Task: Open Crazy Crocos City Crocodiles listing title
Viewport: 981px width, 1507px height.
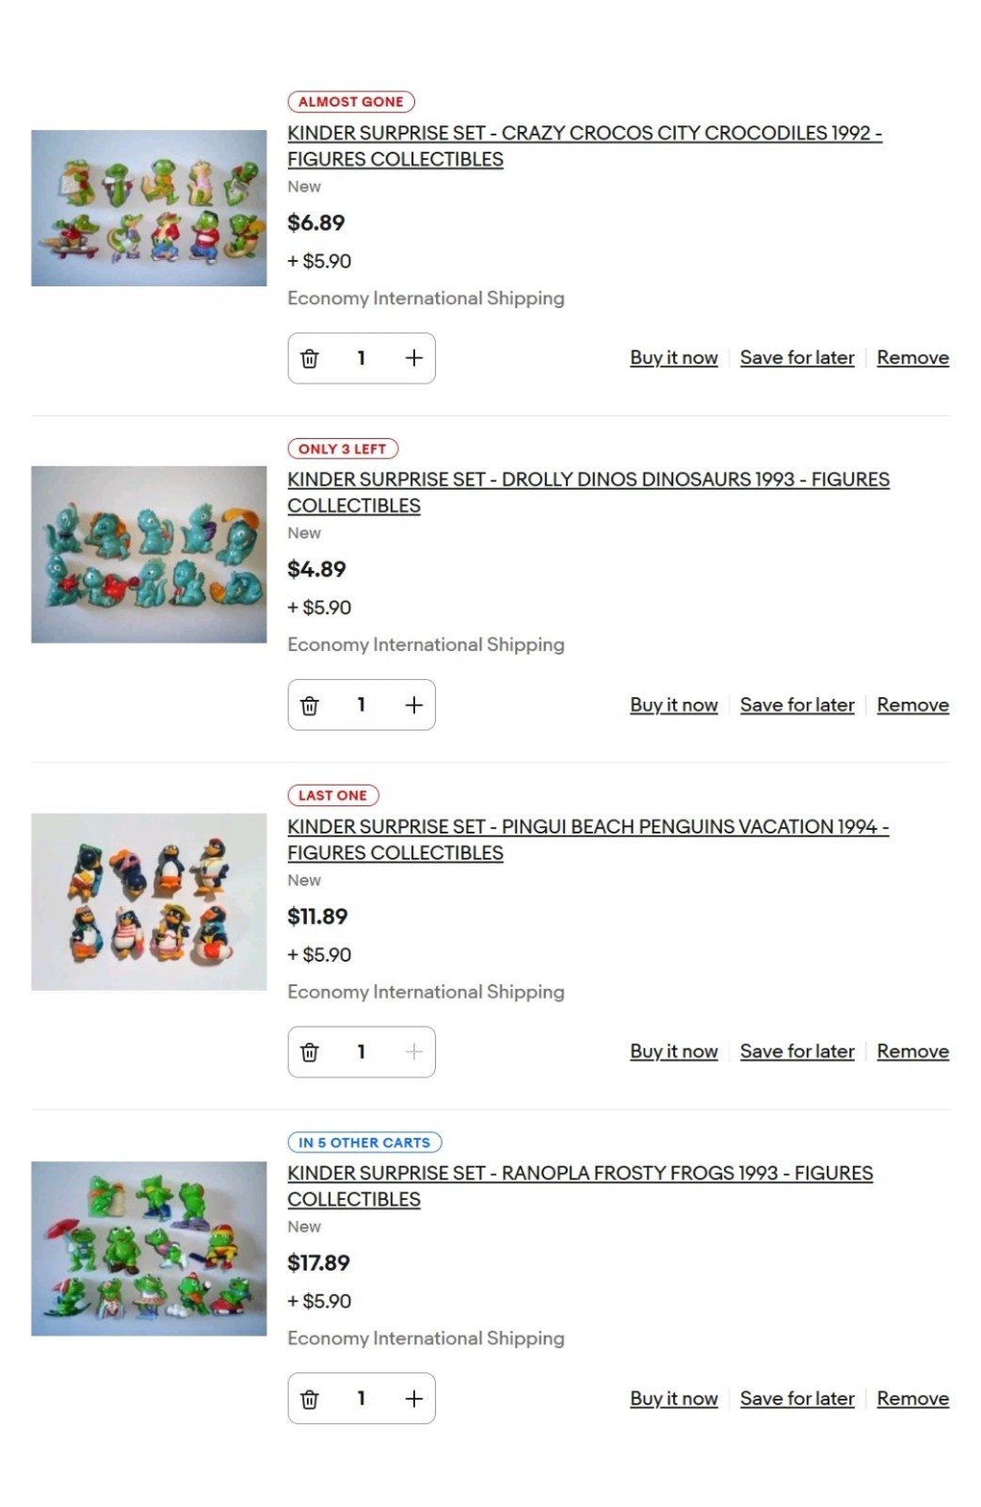Action: [x=585, y=146]
